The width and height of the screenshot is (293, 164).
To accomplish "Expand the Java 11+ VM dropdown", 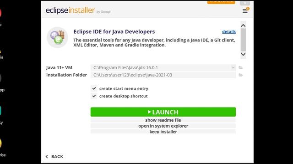I will 233,67.
